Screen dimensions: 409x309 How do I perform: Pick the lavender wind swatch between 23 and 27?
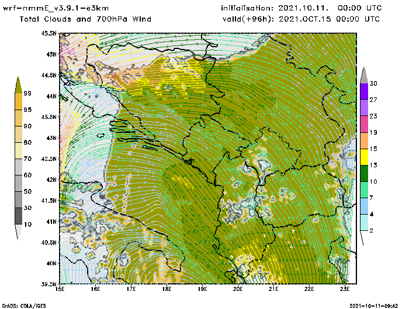coord(364,107)
